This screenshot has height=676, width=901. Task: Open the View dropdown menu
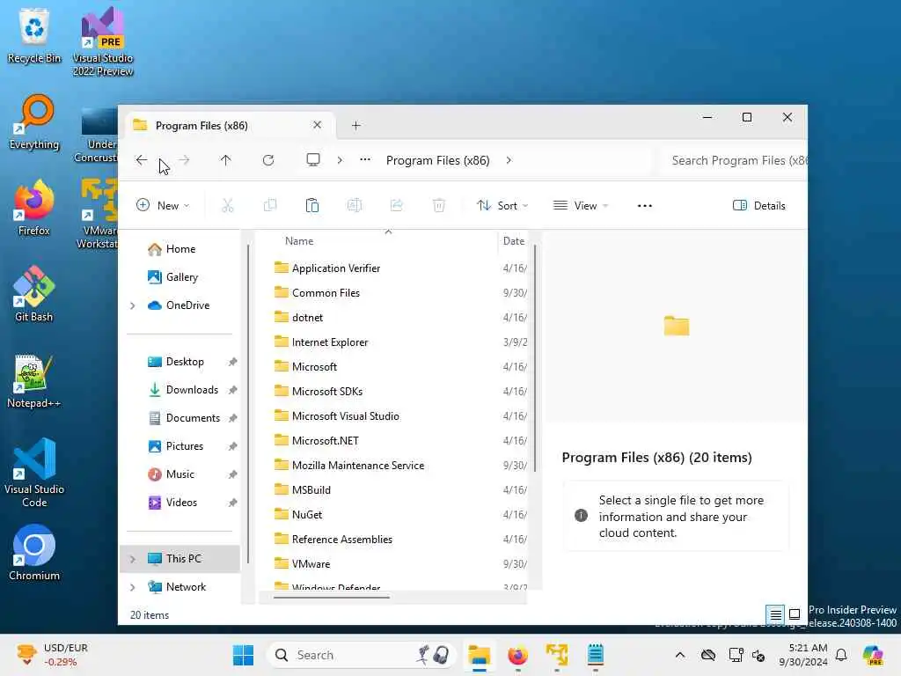581,206
